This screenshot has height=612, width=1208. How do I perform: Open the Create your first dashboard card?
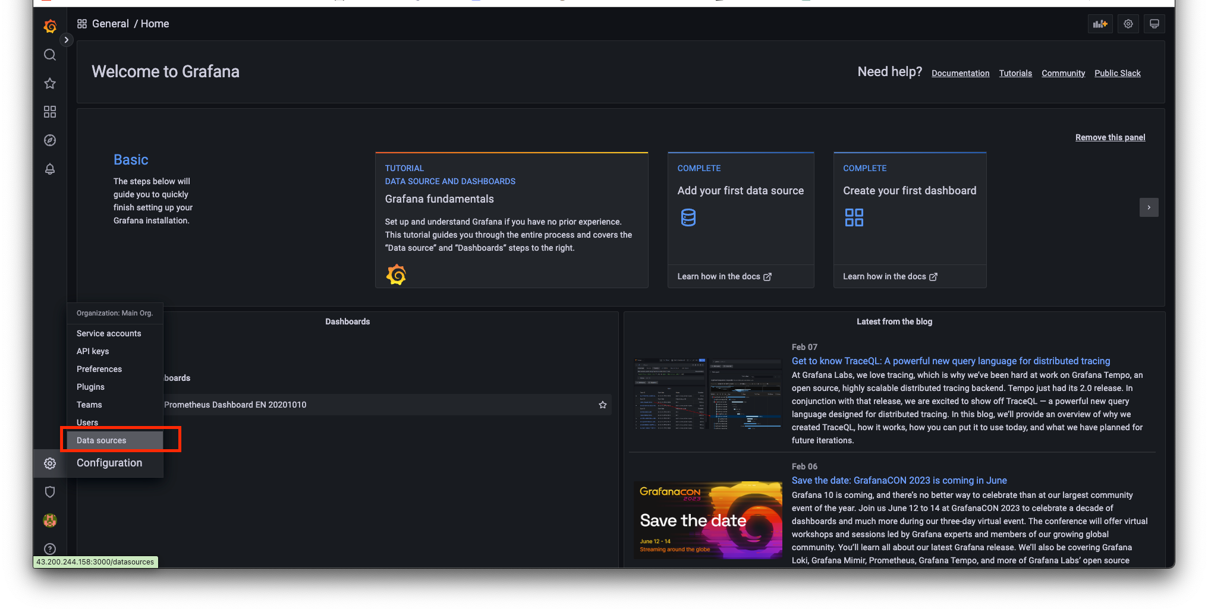(910, 220)
